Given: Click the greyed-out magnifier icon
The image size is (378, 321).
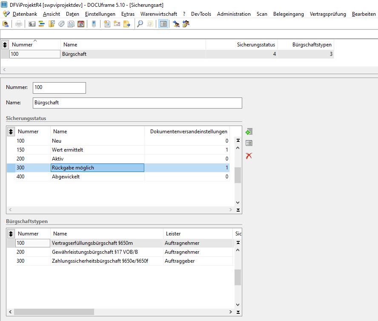Looking at the screenshot, I should (150, 24).
